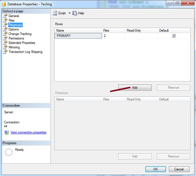
Task: Click the Files page icon
Action: pos(5,20)
